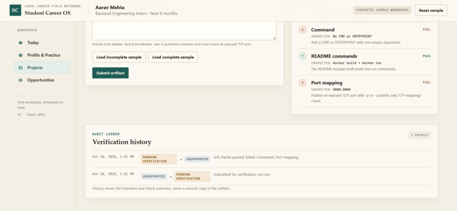Click the Command check heading
Image resolution: width=457 pixels, height=211 pixels.
pyautogui.click(x=323, y=29)
